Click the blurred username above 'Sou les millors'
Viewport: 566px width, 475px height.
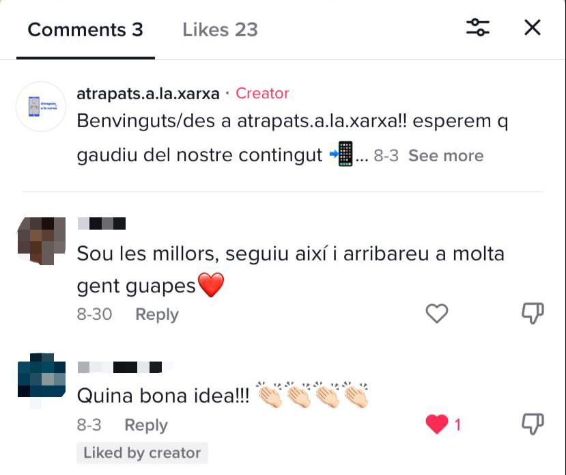[x=102, y=223]
